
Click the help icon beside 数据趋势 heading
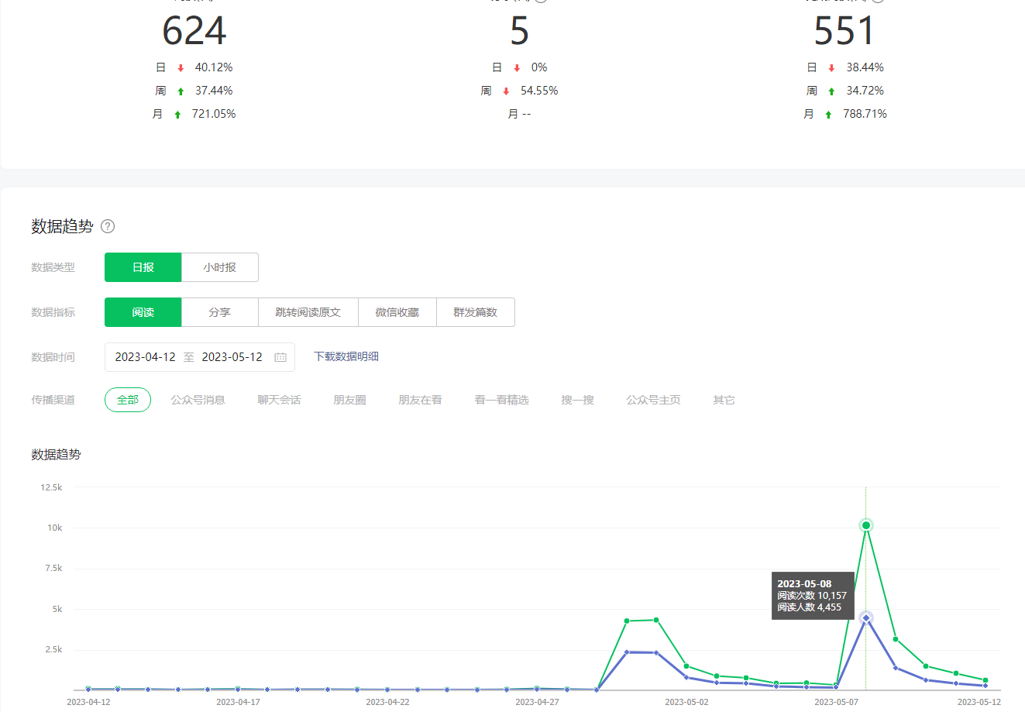coord(108,226)
